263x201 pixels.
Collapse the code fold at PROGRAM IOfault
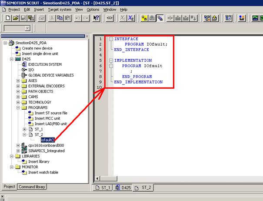coord(111,66)
